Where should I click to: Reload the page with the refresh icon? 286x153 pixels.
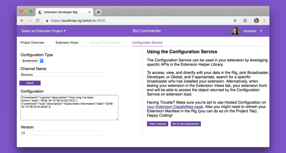click(37, 21)
